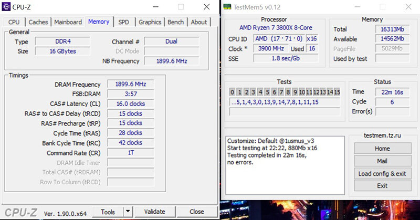This screenshot has height=220, width=420.
Task: Click the CPU-Z application icon in title bar
Action: (6, 6)
